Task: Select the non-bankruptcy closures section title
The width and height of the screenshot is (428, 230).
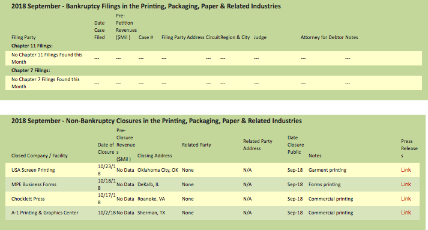Action: [x=157, y=121]
